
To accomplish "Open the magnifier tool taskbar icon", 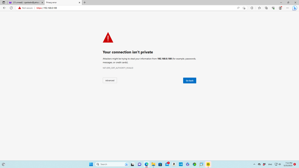I will 201,164.
